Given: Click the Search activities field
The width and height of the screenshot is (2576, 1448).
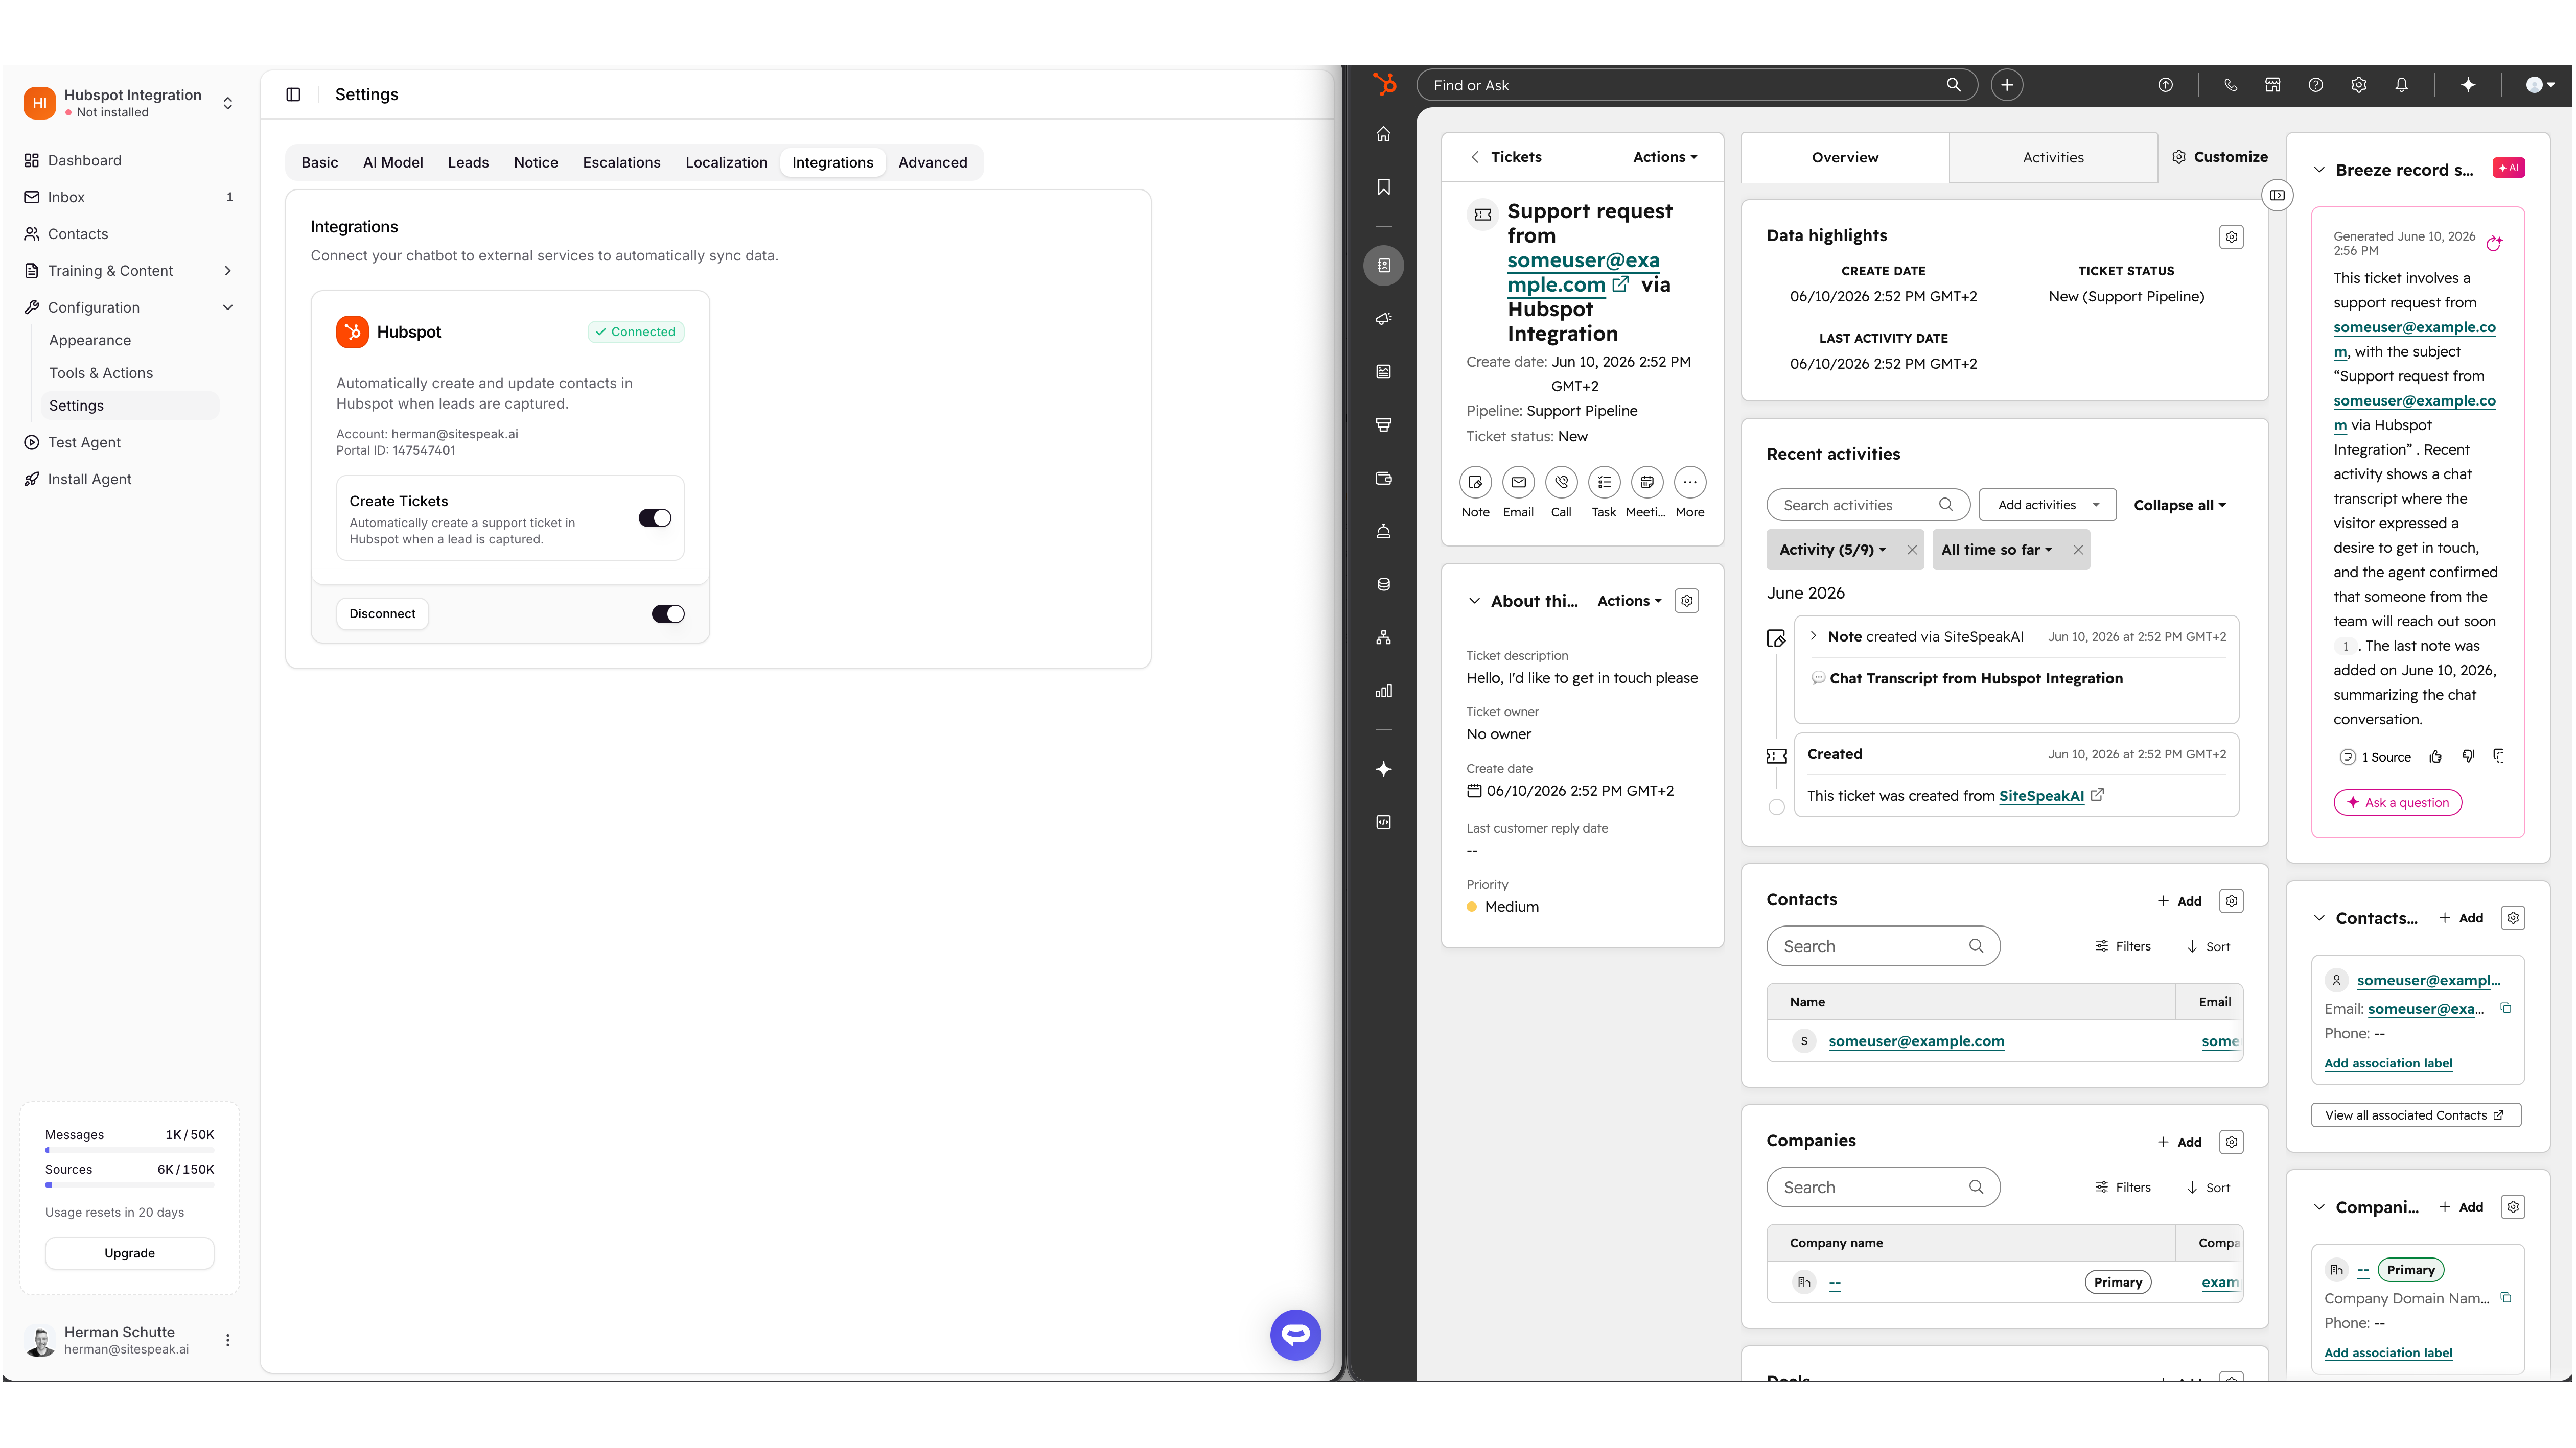Looking at the screenshot, I should click(1868, 505).
